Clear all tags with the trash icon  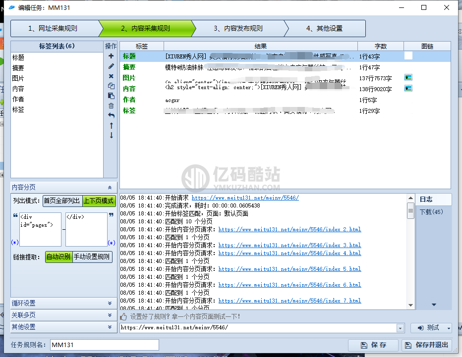click(111, 105)
